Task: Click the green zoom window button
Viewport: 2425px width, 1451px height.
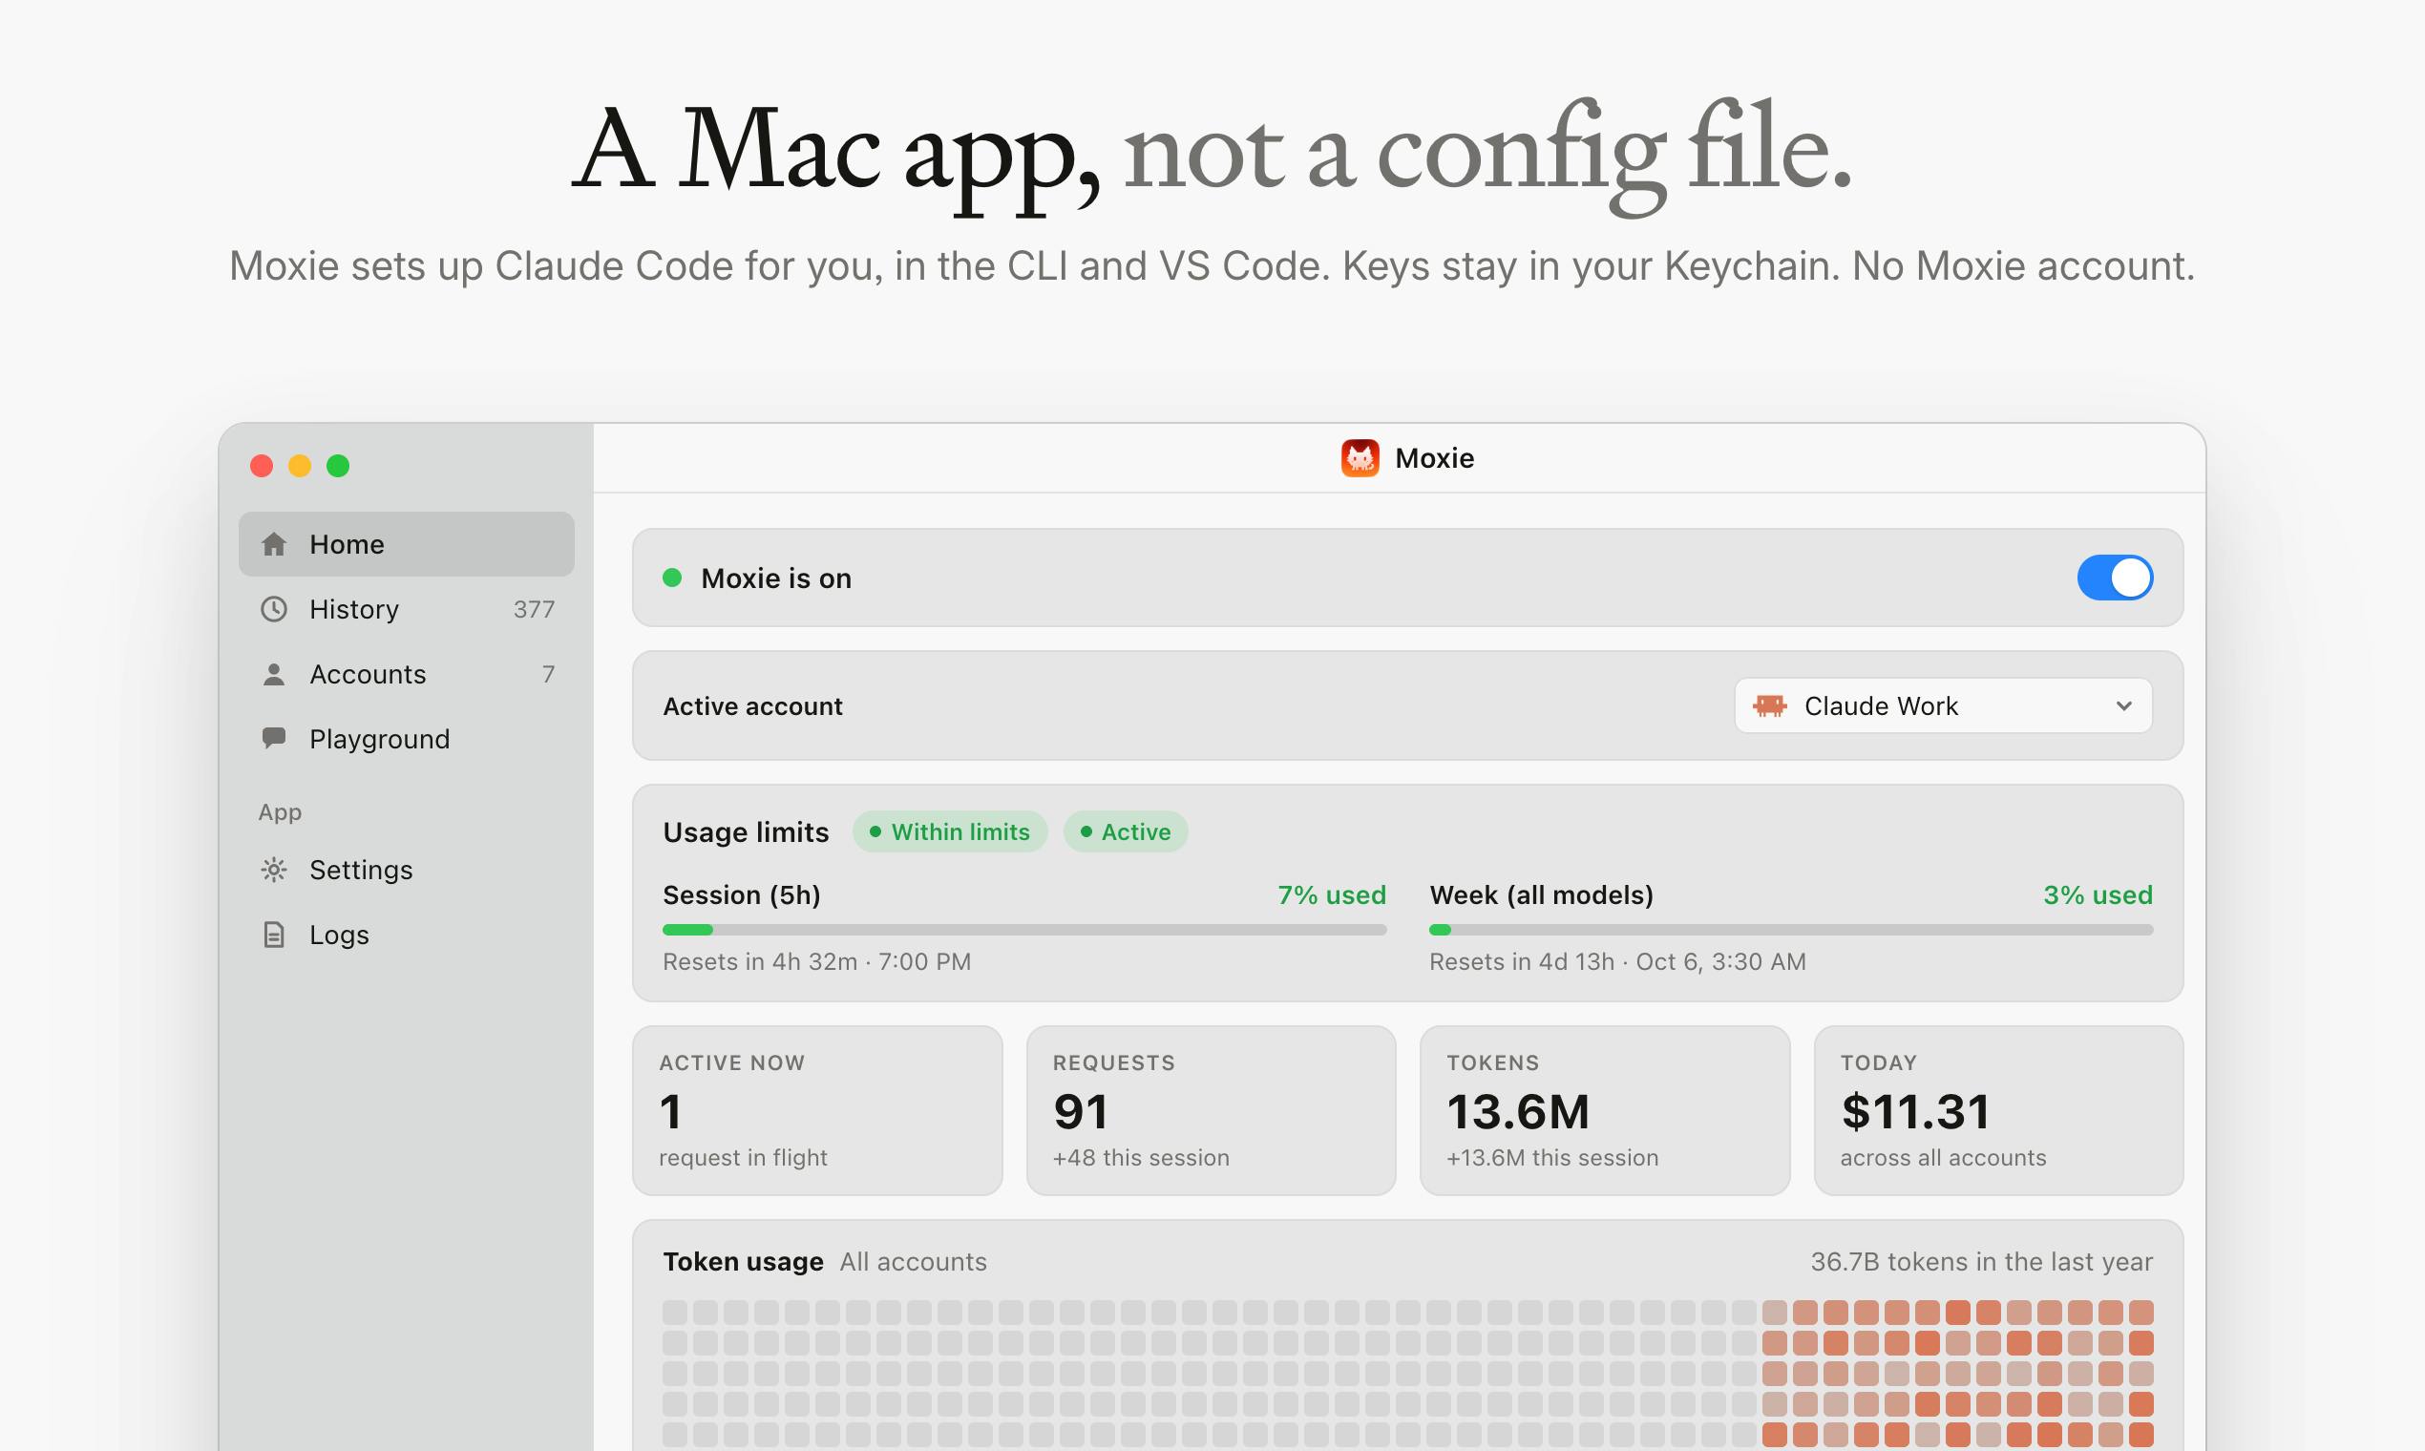Action: pos(338,466)
